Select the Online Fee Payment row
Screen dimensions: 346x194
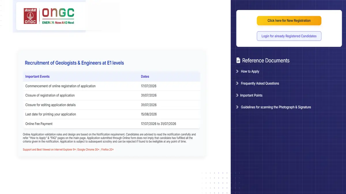pos(112,124)
